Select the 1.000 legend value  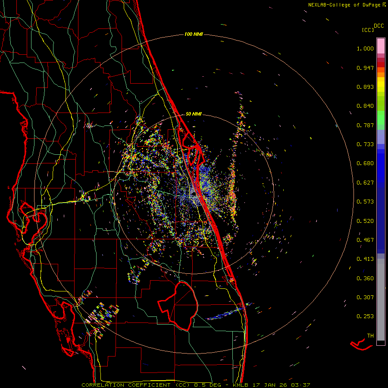365,48
